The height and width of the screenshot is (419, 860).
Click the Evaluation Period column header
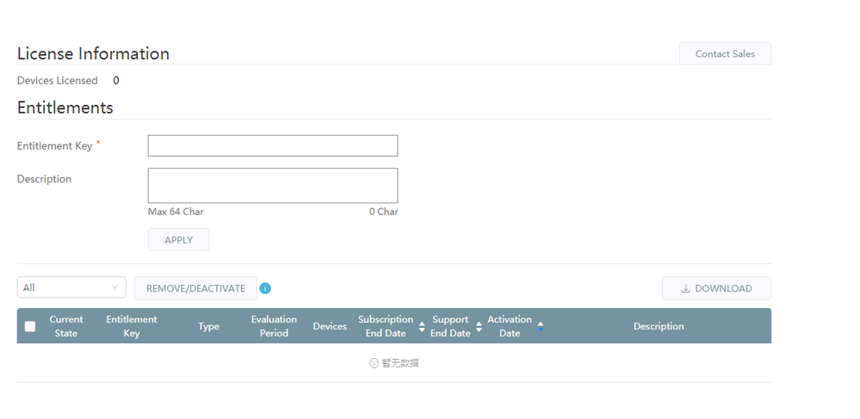(x=274, y=326)
